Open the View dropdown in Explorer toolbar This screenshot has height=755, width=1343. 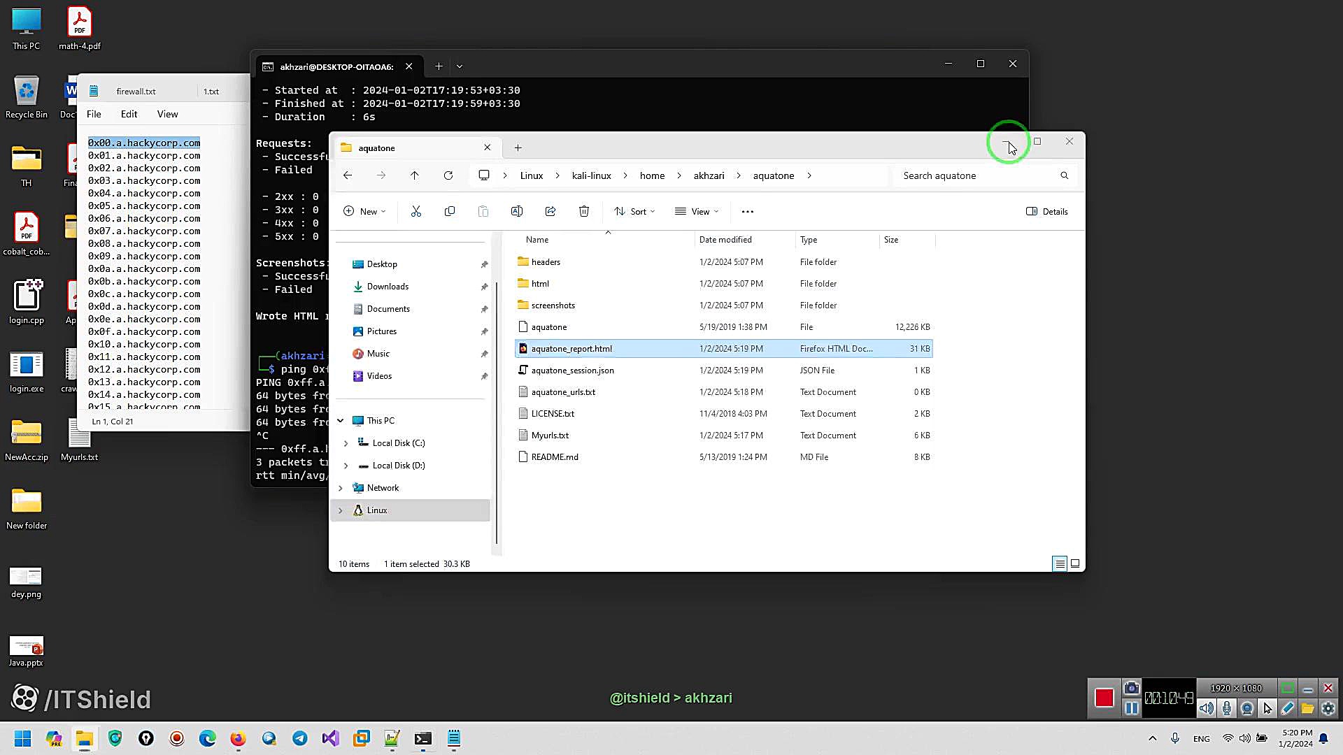click(x=697, y=211)
